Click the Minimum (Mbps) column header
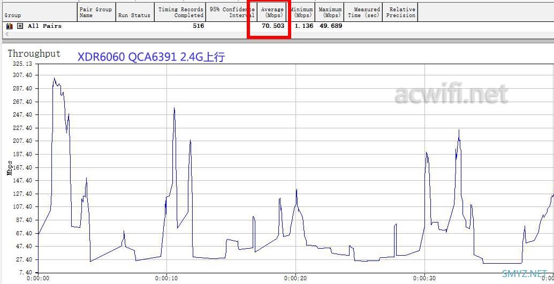This screenshot has width=554, height=284. click(301, 12)
